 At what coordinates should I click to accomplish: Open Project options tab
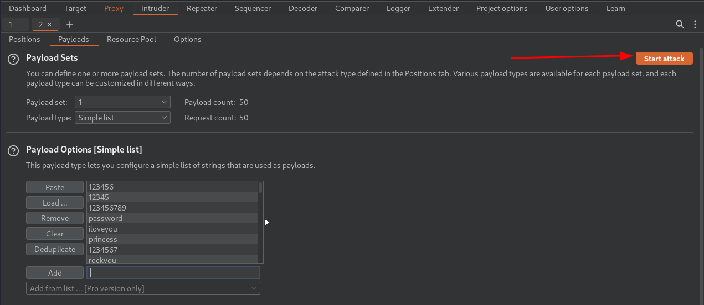502,8
